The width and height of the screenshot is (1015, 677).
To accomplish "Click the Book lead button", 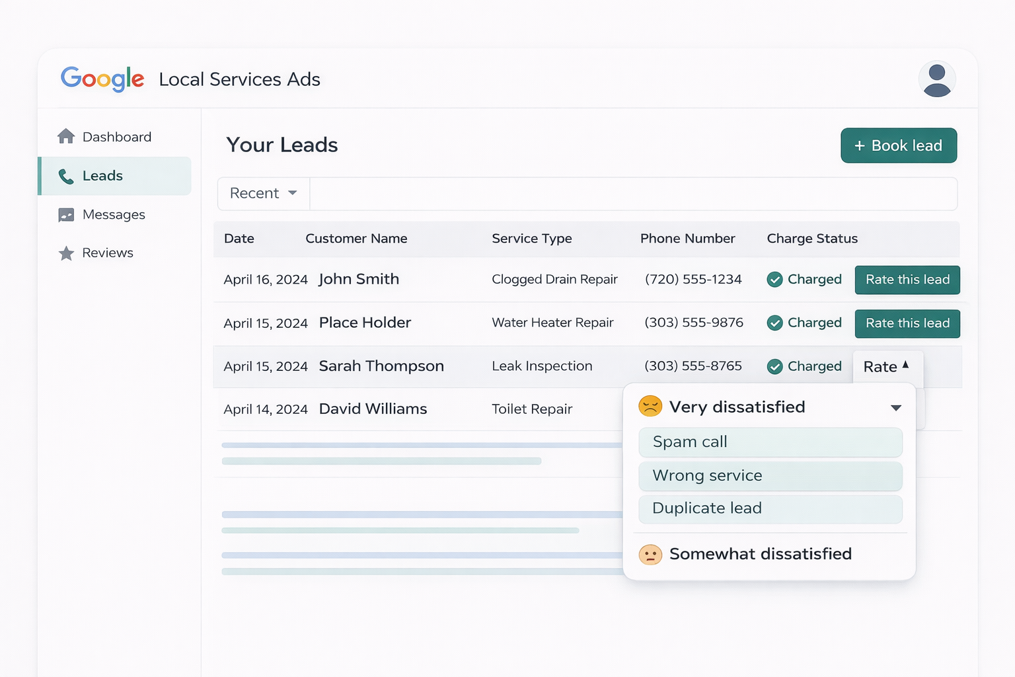I will coord(899,145).
